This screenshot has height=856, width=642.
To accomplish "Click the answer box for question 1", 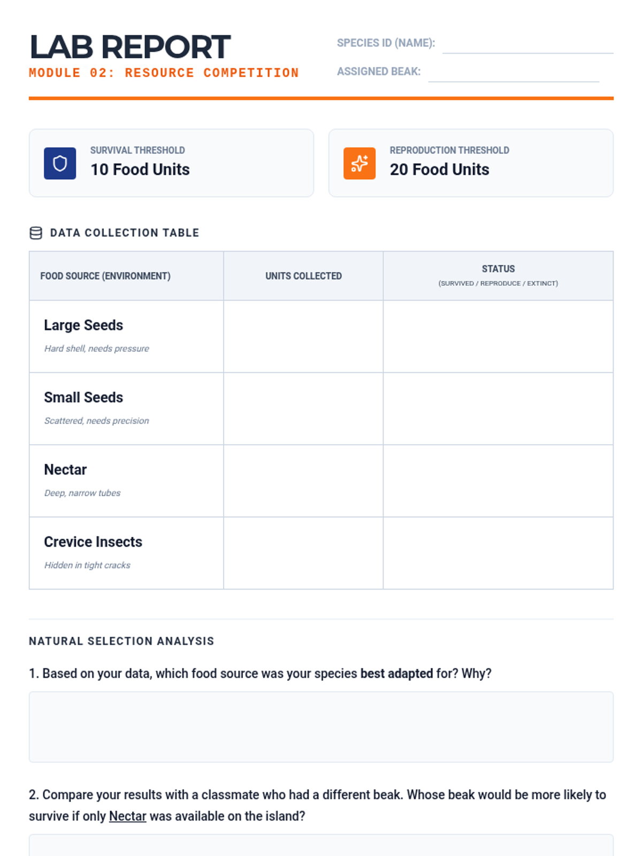I will (x=321, y=727).
